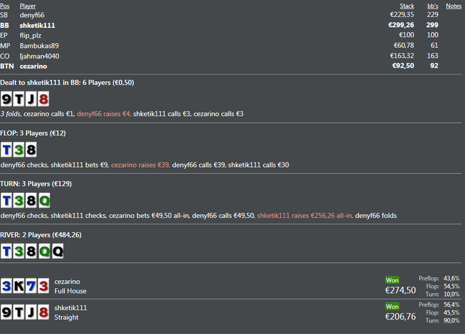Sort by the Pos column header
465x334 pixels.
5,6
